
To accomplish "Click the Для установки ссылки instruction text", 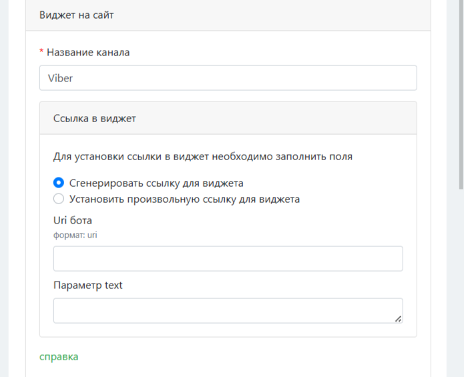I will (x=202, y=157).
